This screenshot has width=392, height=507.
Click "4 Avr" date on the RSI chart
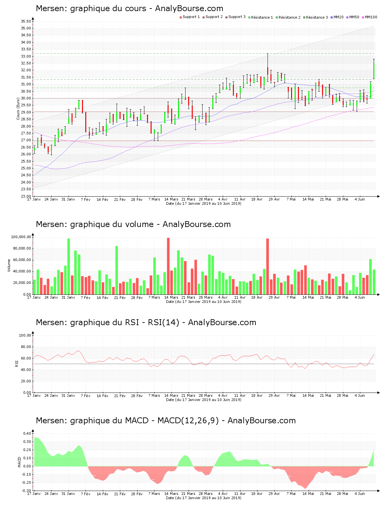223,395
